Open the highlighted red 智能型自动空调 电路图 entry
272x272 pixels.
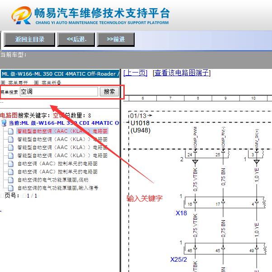click(62, 131)
